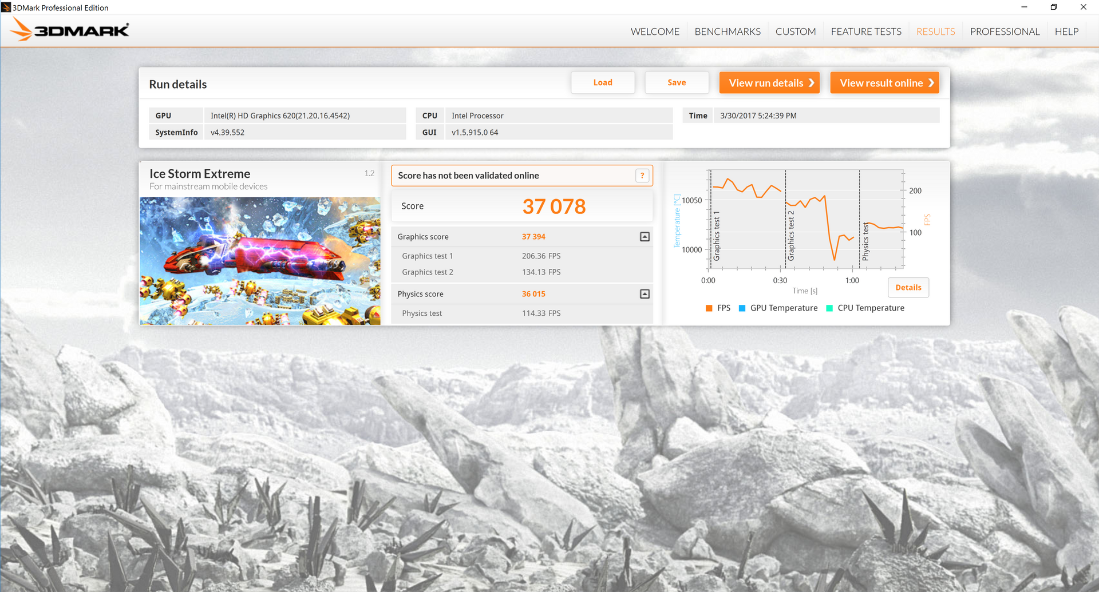The image size is (1099, 592).
Task: Click the Ice Storm Extreme thumbnail image
Action: (x=260, y=261)
